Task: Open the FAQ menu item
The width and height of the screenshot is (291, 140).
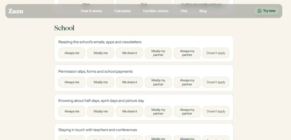Action: coord(184,11)
